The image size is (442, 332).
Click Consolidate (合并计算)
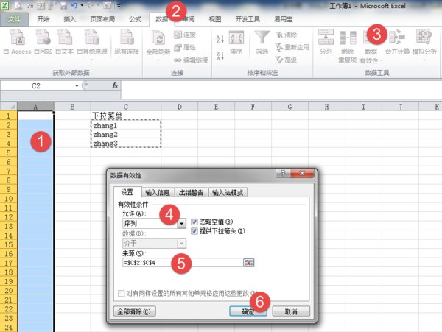[x=397, y=42]
